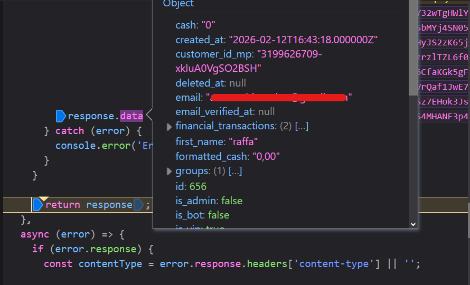Image resolution: width=470 pixels, height=285 pixels.
Task: Click the first_name value "raffa"
Action: [243, 142]
